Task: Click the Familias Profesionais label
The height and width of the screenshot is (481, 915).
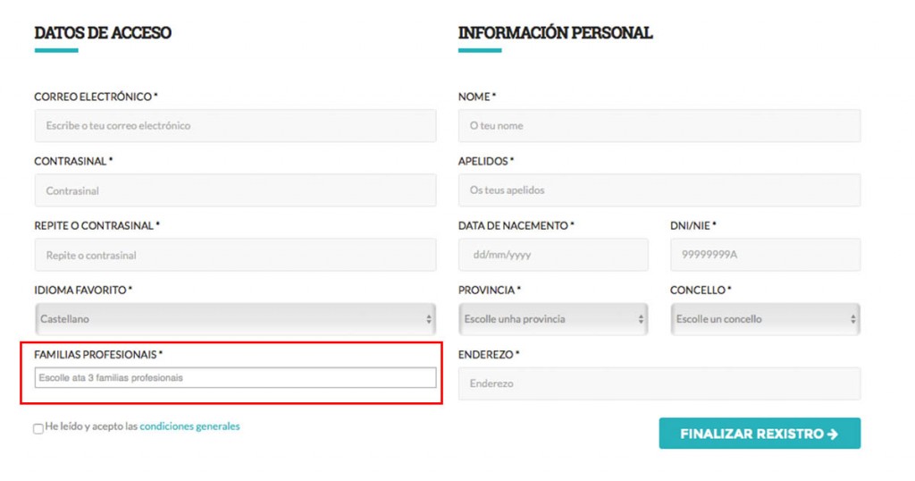Action: click(x=98, y=354)
